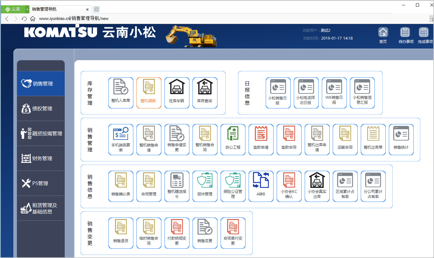Click the current user name 测试2
Viewport: 434px width, 258px height.
[325, 30]
